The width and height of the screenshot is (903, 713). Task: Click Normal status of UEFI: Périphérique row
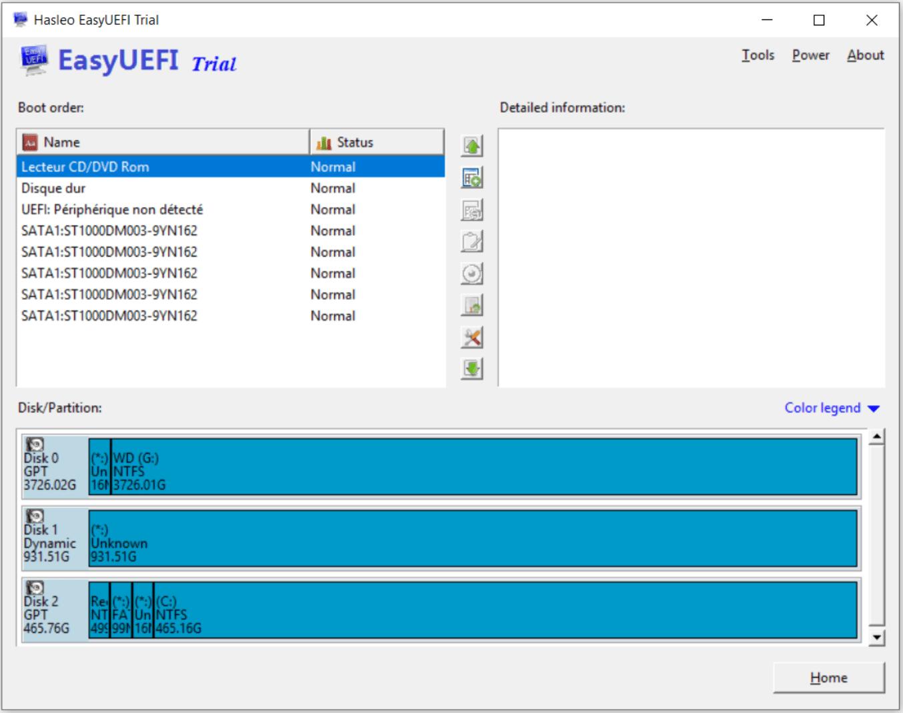coord(333,209)
